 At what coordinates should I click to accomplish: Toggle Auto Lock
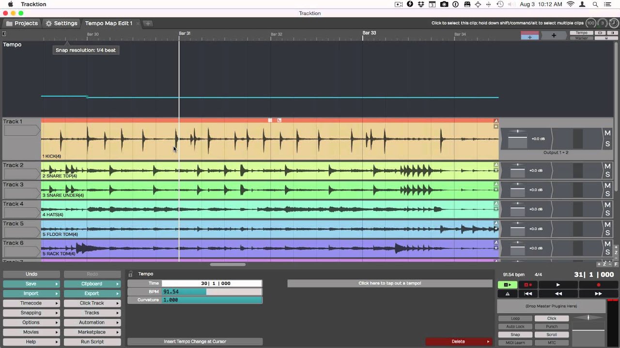tap(515, 326)
